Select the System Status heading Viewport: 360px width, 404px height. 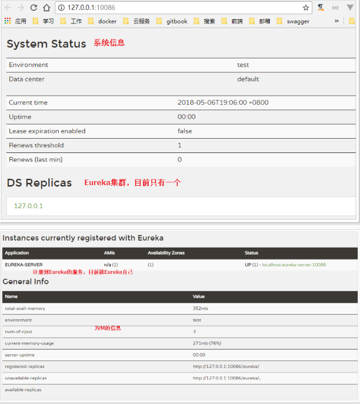(x=46, y=44)
